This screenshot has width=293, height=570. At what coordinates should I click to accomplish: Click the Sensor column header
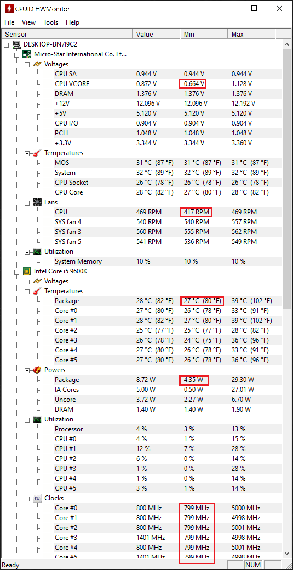point(67,34)
